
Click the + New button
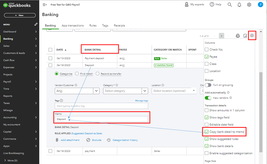click(20, 15)
